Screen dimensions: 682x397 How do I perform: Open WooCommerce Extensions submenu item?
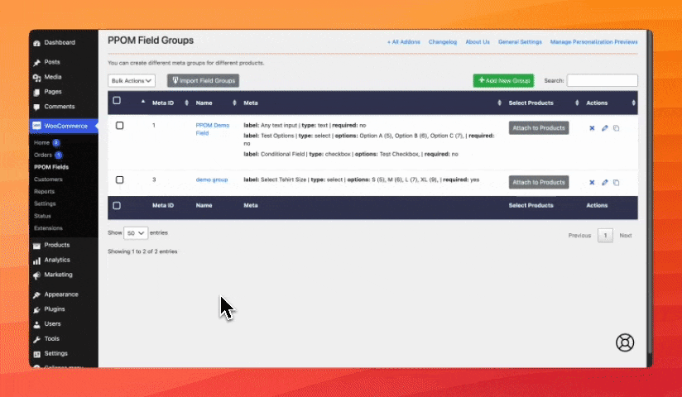tap(48, 227)
